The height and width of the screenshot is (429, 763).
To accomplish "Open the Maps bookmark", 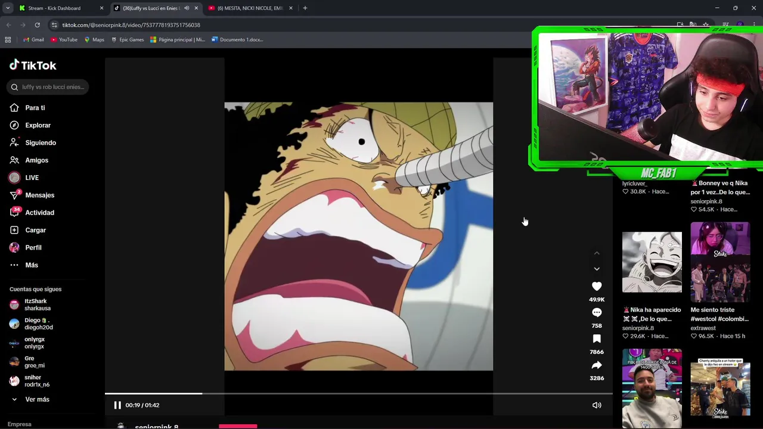I will pyautogui.click(x=94, y=39).
